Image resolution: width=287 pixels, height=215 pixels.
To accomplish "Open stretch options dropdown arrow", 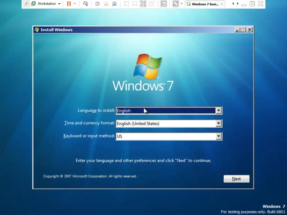I will point(182,4).
